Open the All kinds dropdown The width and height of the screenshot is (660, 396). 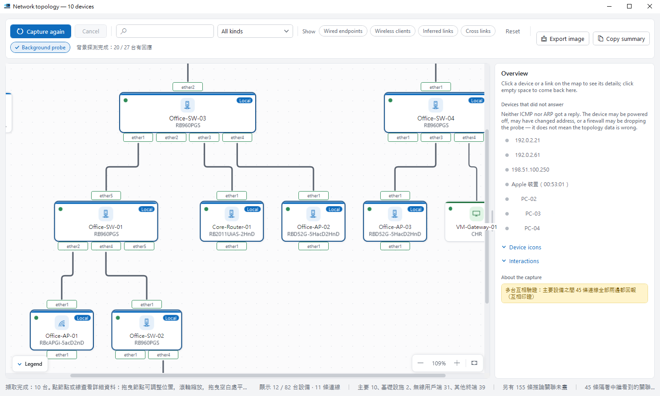coord(255,31)
